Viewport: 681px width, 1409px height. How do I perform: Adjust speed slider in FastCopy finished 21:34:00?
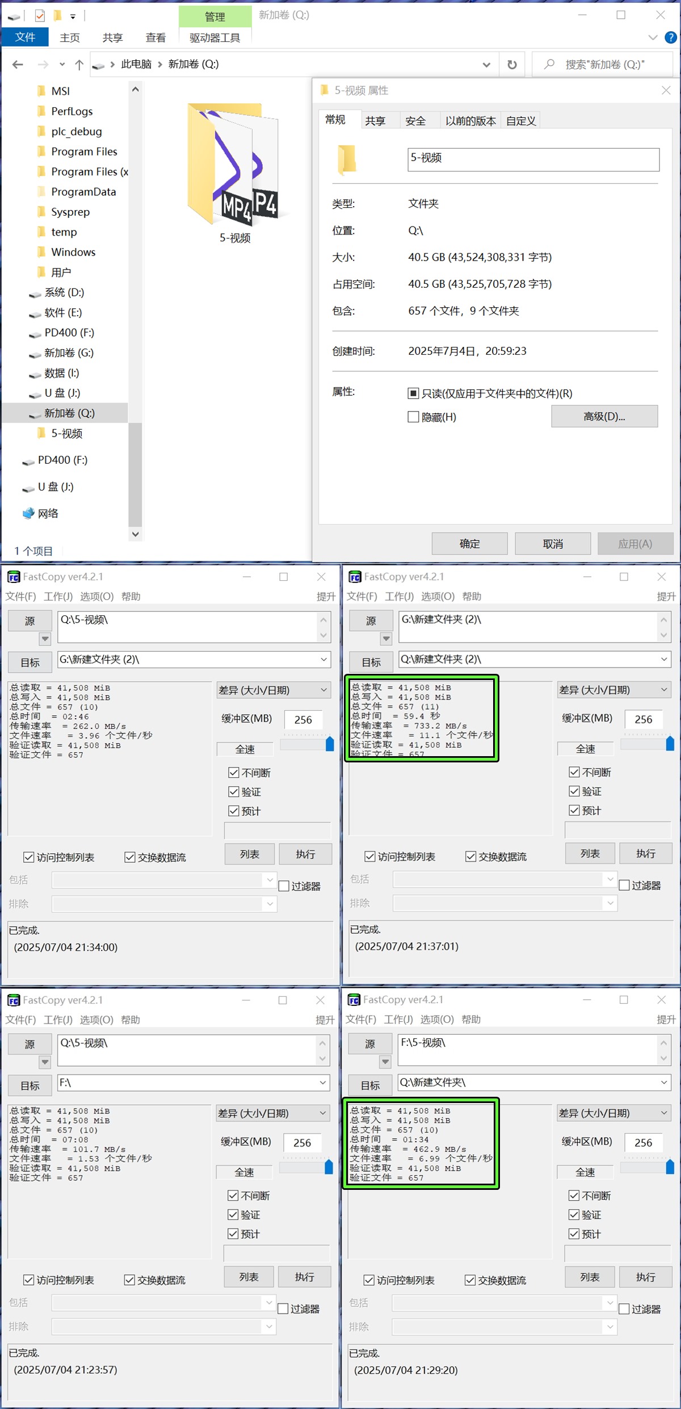tap(330, 744)
